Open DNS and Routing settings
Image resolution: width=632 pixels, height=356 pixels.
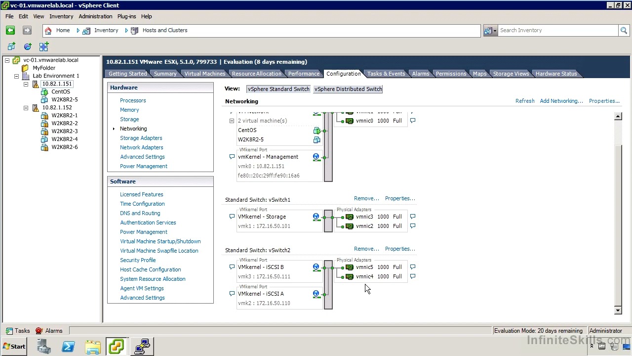[140, 213]
